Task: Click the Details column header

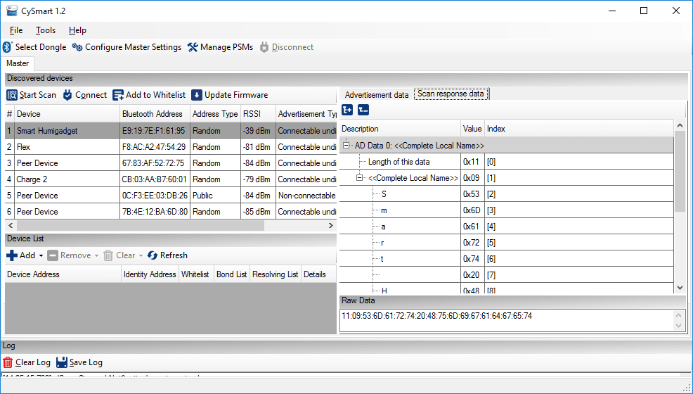Action: 318,274
